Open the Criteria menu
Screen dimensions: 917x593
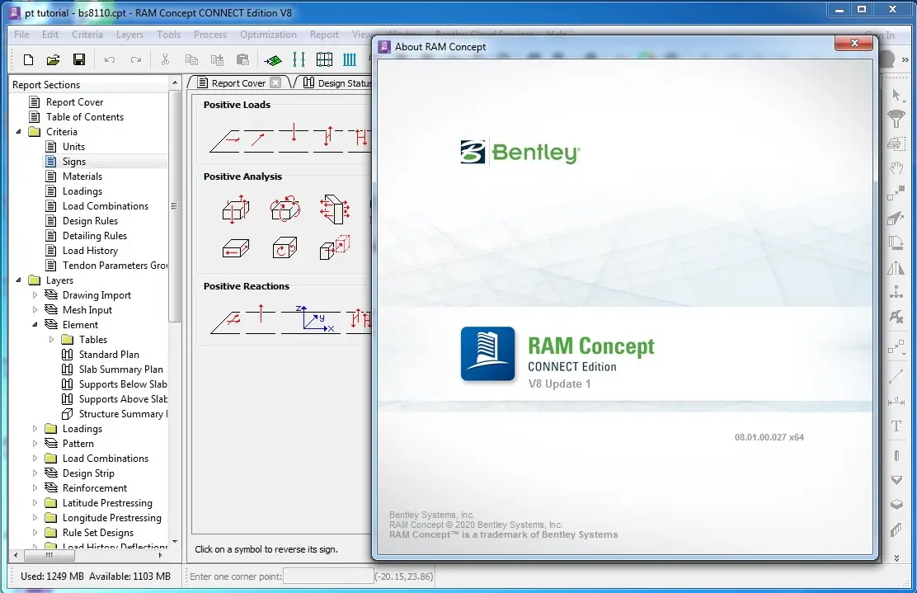tap(87, 35)
